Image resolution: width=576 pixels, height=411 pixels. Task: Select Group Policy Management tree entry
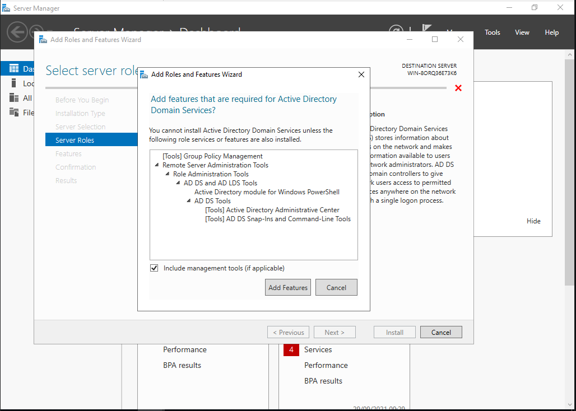[212, 156]
